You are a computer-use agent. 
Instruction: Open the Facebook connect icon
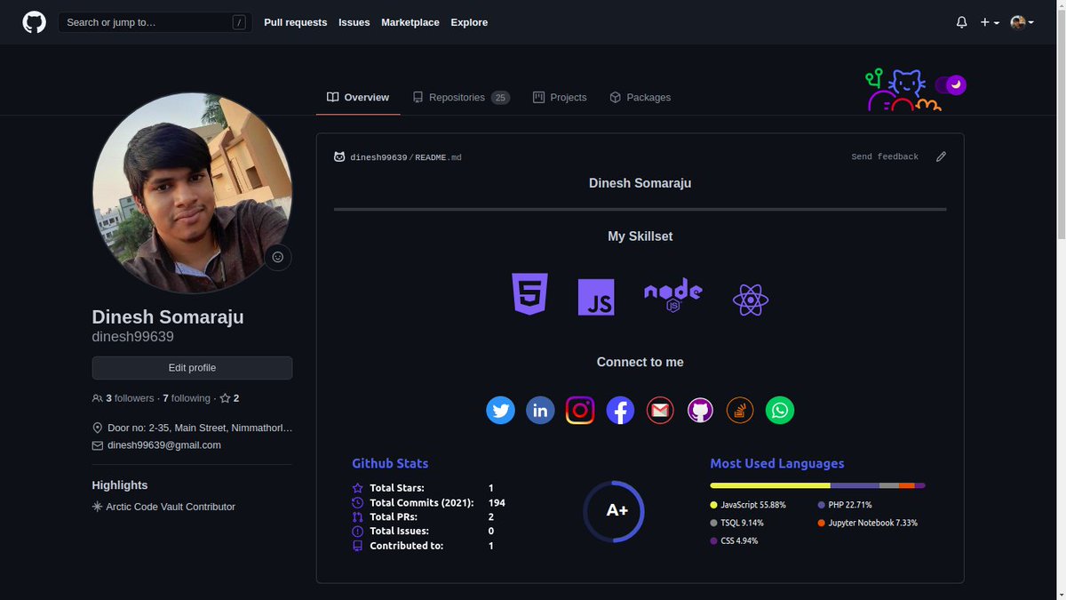620,410
